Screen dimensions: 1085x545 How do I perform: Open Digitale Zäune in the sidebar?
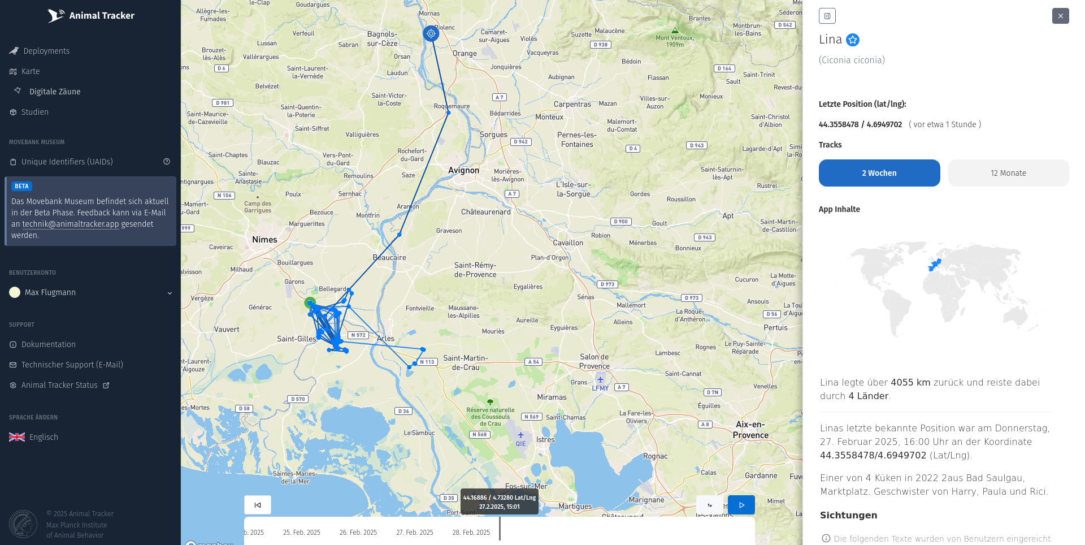coord(55,92)
